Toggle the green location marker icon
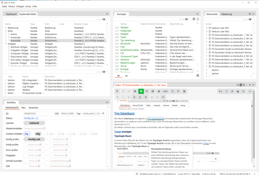 click(141, 91)
